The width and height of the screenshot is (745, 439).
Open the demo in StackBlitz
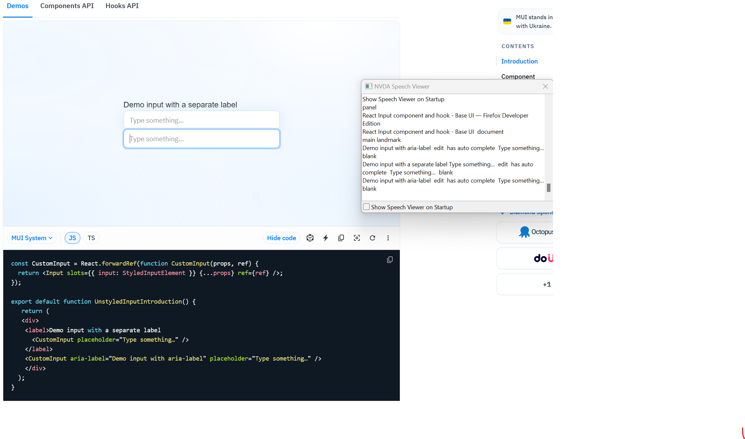pos(326,238)
